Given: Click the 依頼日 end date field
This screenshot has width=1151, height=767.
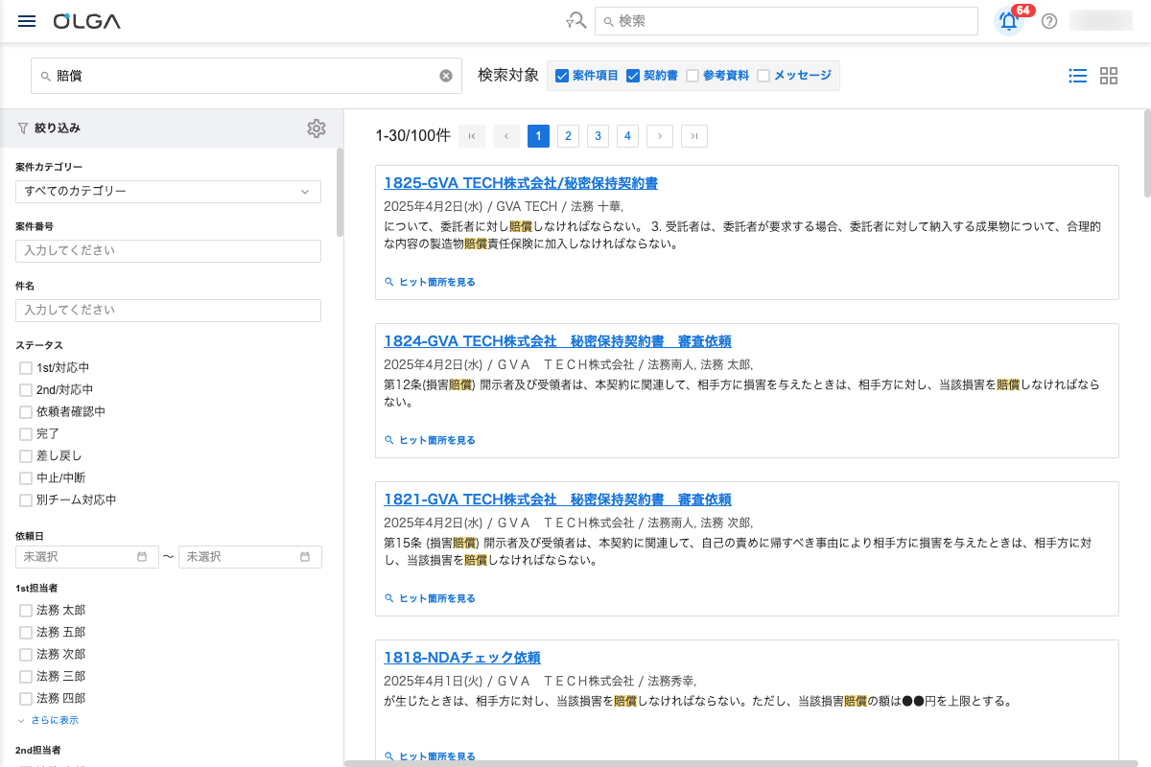Looking at the screenshot, I should point(250,557).
